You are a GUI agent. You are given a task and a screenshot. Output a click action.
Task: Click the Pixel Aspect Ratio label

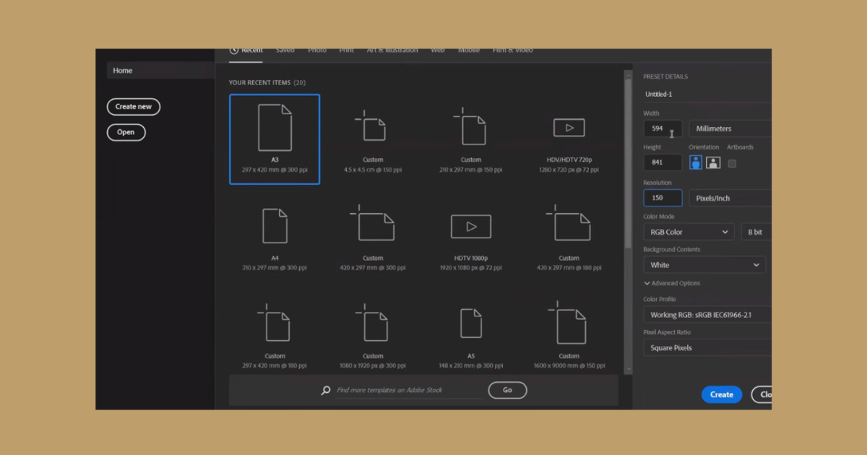pos(667,332)
